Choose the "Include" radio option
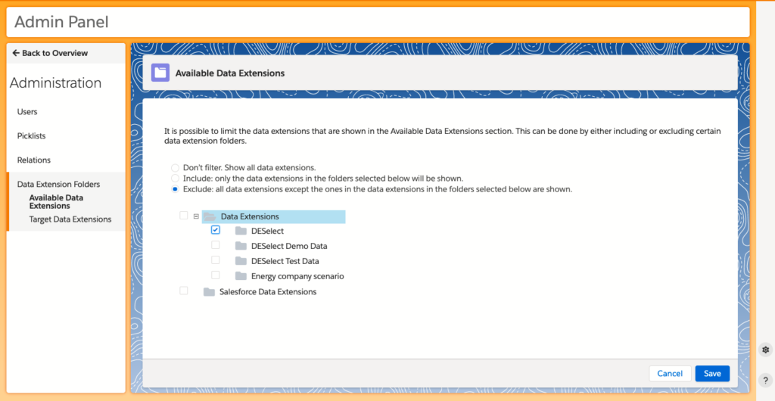The width and height of the screenshot is (775, 401). (x=176, y=178)
